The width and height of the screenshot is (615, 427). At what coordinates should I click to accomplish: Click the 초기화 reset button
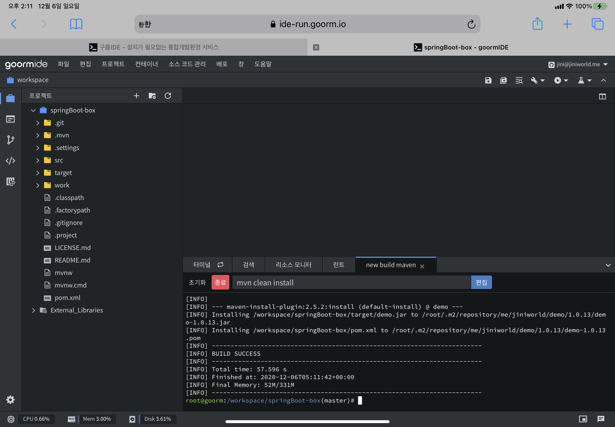click(x=197, y=282)
